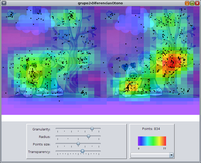Maximize the grupo2-DiferenciasOtono window
This screenshot has width=201, height=163.
[192, 3]
